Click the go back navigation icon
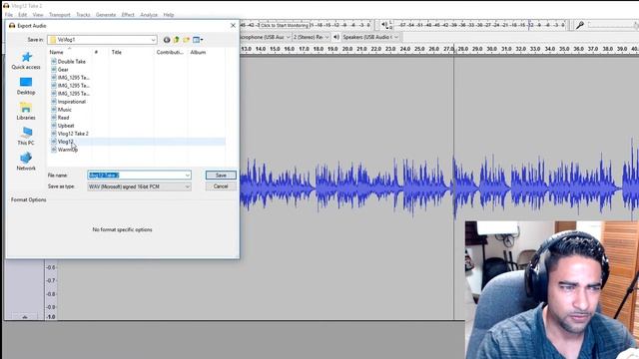The width and height of the screenshot is (639, 359). click(x=167, y=40)
